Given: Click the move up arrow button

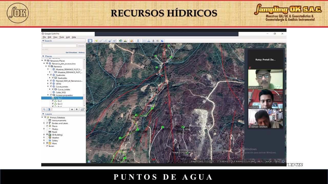Looking at the screenshot, I should point(72,109).
